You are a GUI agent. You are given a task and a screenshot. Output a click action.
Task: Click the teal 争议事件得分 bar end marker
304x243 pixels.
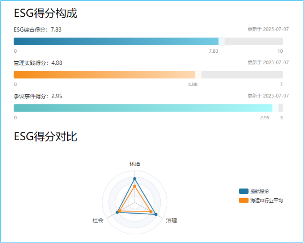pyautogui.click(x=276, y=108)
